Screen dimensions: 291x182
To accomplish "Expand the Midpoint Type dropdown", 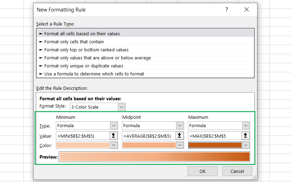I will [x=180, y=126].
